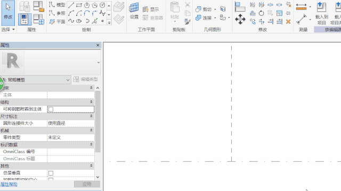
Task: Click the 绘制 panel label
Action: tap(86, 30)
